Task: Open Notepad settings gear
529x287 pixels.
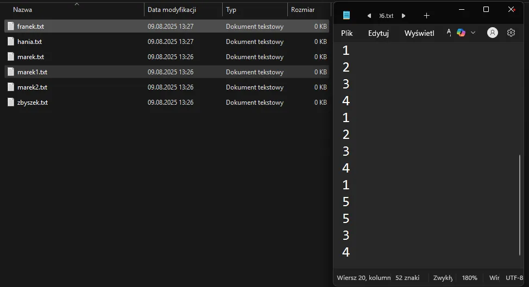Action: [x=511, y=33]
